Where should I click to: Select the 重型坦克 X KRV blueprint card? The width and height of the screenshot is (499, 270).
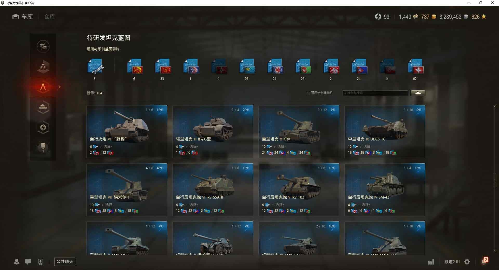coord(299,132)
